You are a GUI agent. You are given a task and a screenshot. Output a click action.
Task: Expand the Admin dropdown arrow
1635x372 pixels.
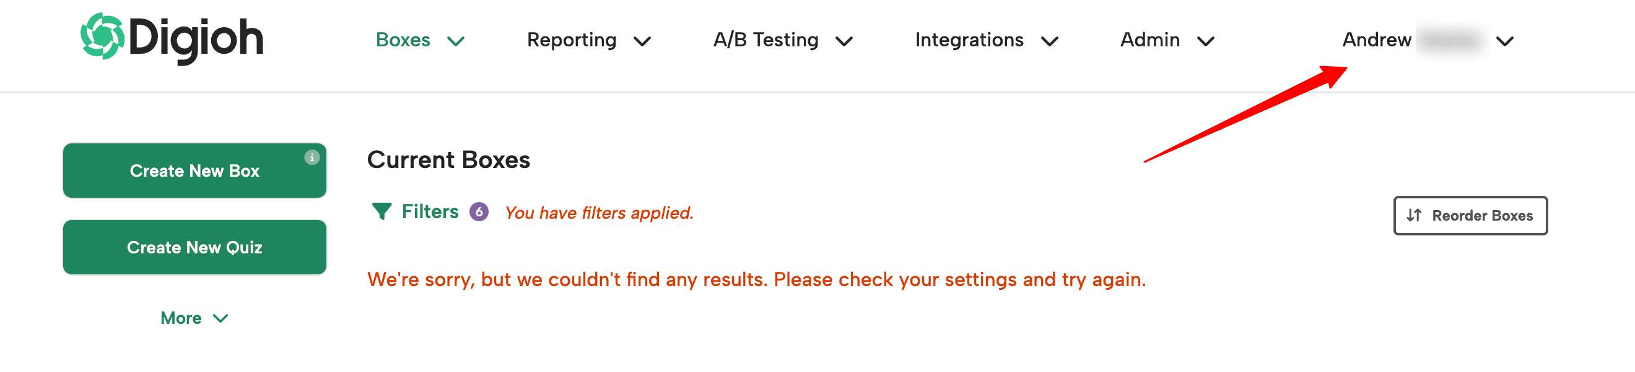point(1205,42)
